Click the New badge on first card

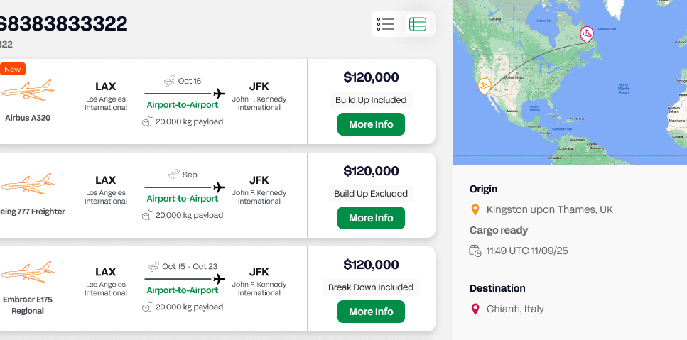coord(12,69)
